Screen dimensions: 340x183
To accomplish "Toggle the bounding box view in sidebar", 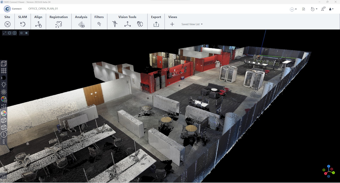I will click(4, 64).
